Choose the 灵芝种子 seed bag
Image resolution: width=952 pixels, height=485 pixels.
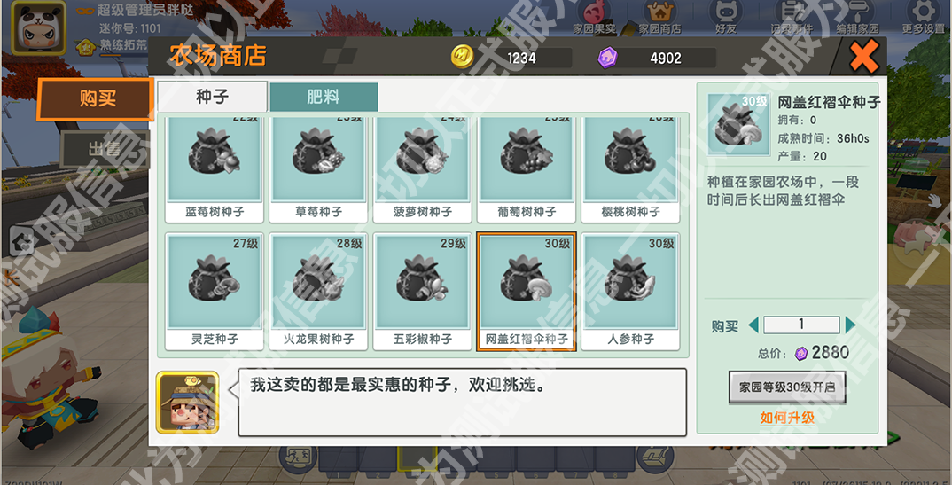215,292
